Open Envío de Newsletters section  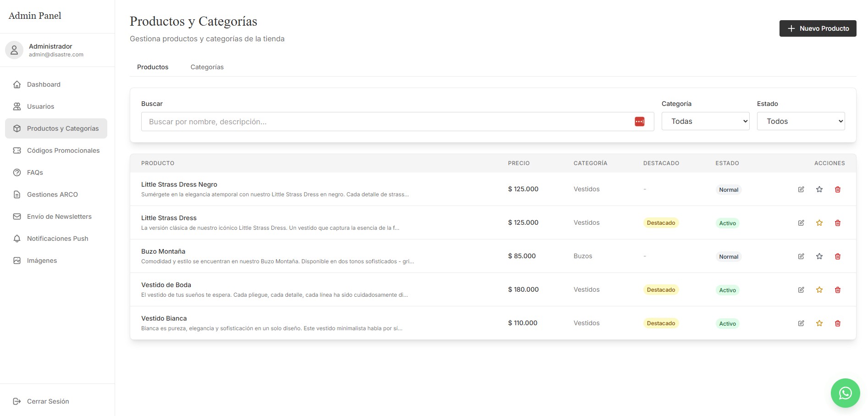click(x=56, y=216)
